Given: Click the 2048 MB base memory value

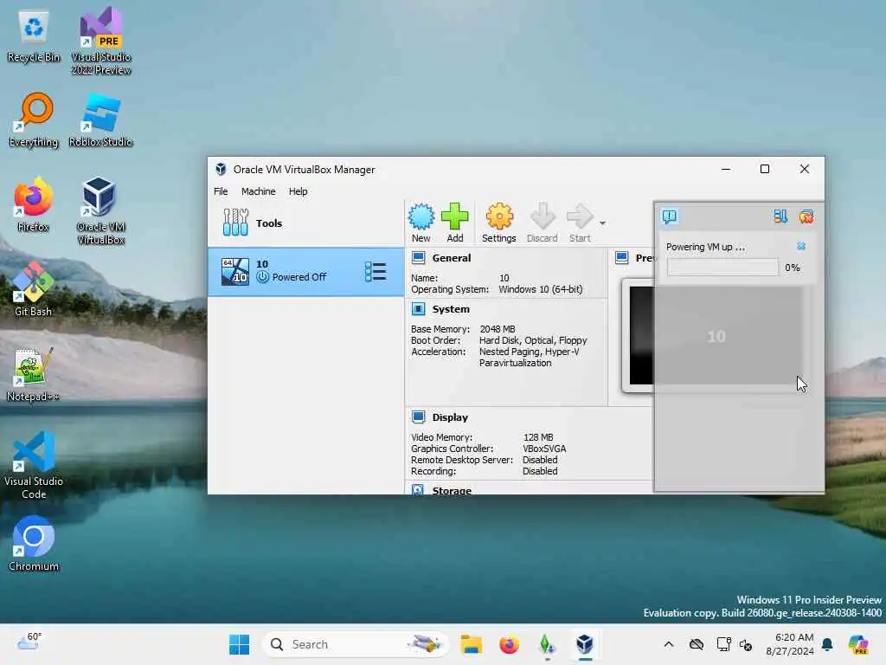Looking at the screenshot, I should tap(498, 328).
